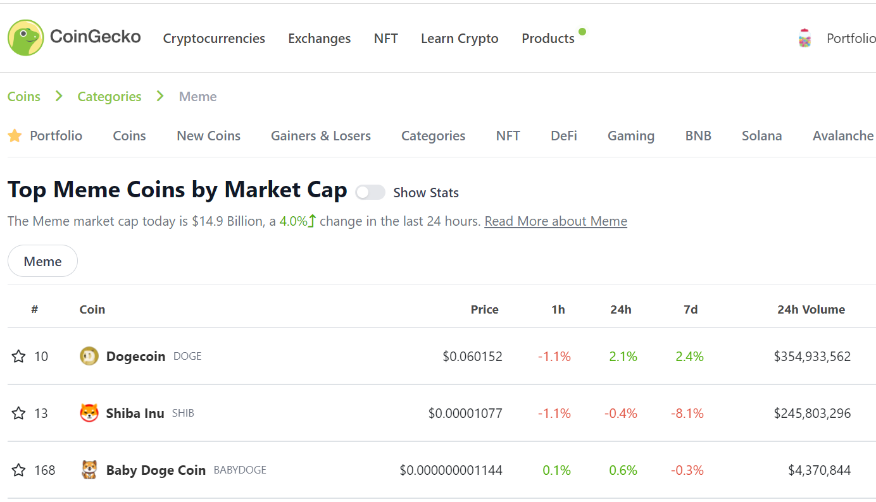Viewport: 876px width, 502px height.
Task: Click the Dogecoin coin icon
Action: [x=89, y=356]
